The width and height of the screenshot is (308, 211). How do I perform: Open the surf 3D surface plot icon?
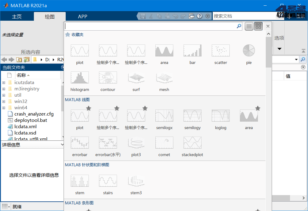(136, 77)
